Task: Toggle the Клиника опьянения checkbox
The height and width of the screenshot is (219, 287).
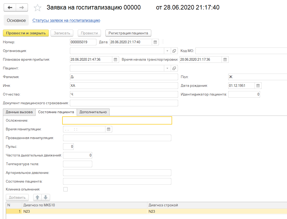Action: (65, 189)
